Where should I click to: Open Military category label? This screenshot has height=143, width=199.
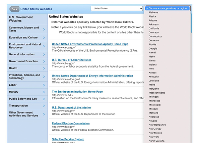point(14,92)
